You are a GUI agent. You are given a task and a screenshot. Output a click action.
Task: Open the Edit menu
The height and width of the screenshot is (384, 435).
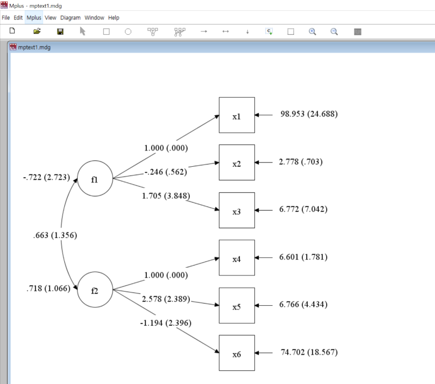click(18, 18)
